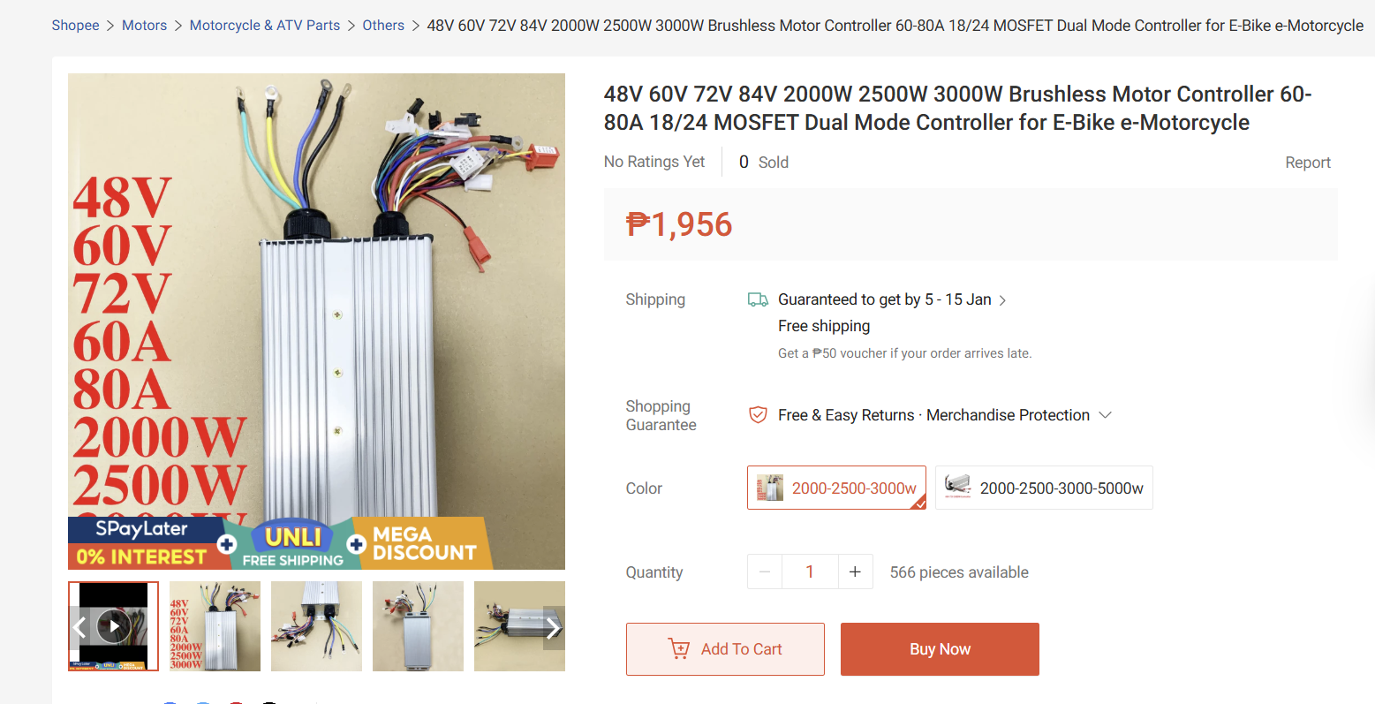
Task: Click the delivery truck shipping icon
Action: tap(758, 300)
